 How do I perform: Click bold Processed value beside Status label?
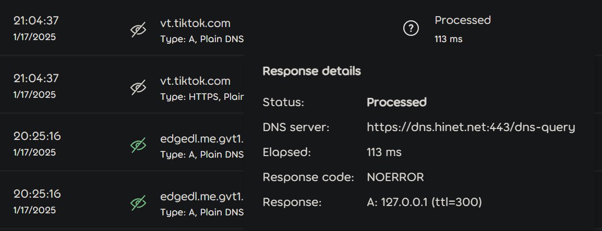pos(396,102)
